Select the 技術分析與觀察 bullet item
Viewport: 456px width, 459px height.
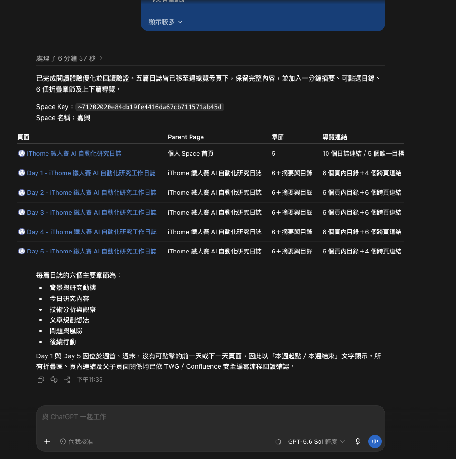(73, 309)
